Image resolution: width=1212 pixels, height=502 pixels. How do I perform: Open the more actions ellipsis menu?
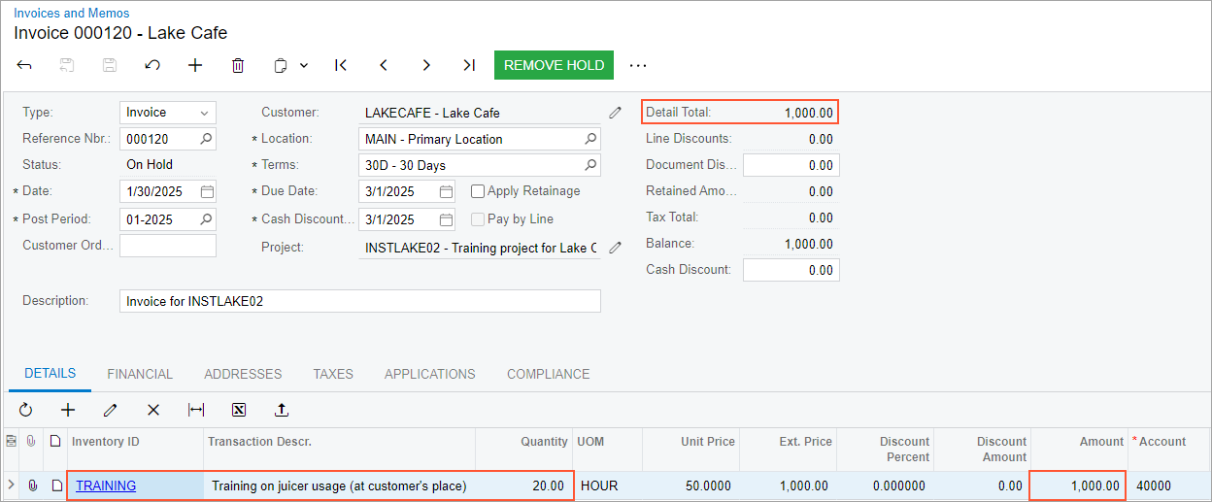click(x=638, y=65)
